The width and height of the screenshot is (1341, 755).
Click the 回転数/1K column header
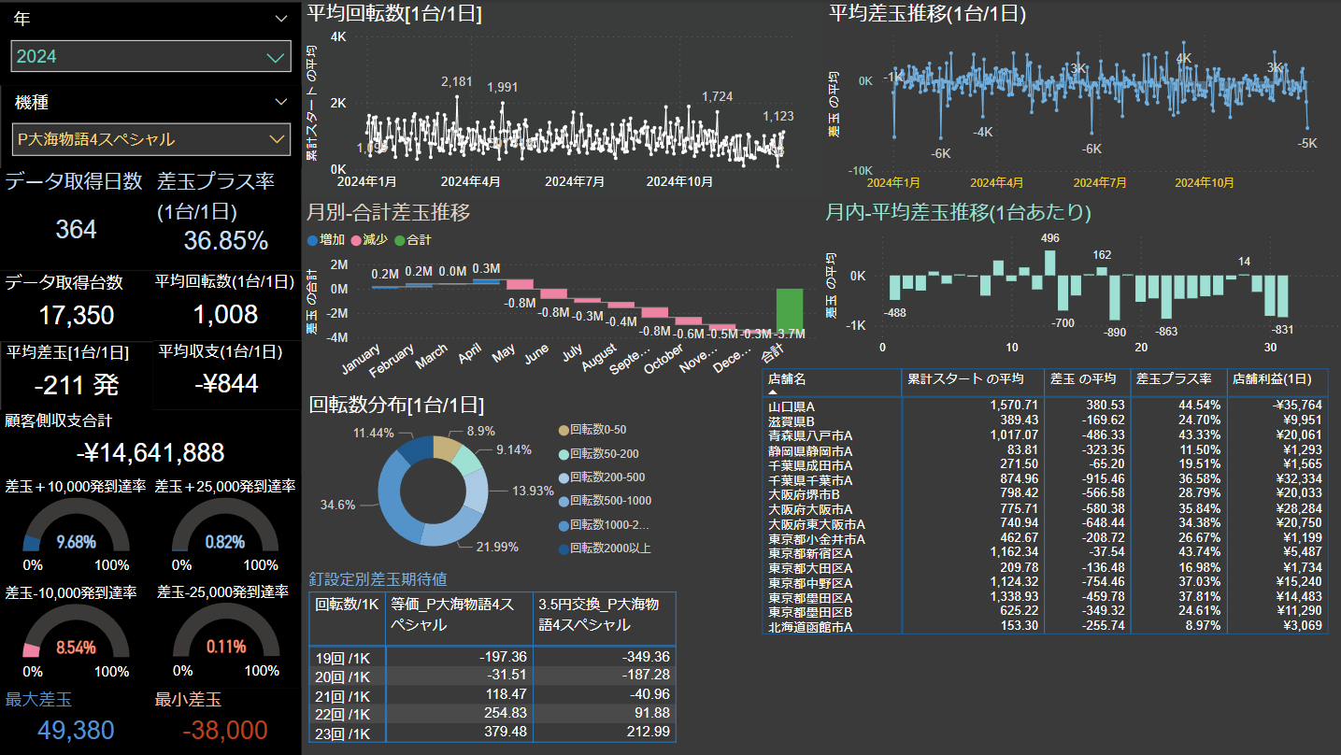pyautogui.click(x=347, y=604)
